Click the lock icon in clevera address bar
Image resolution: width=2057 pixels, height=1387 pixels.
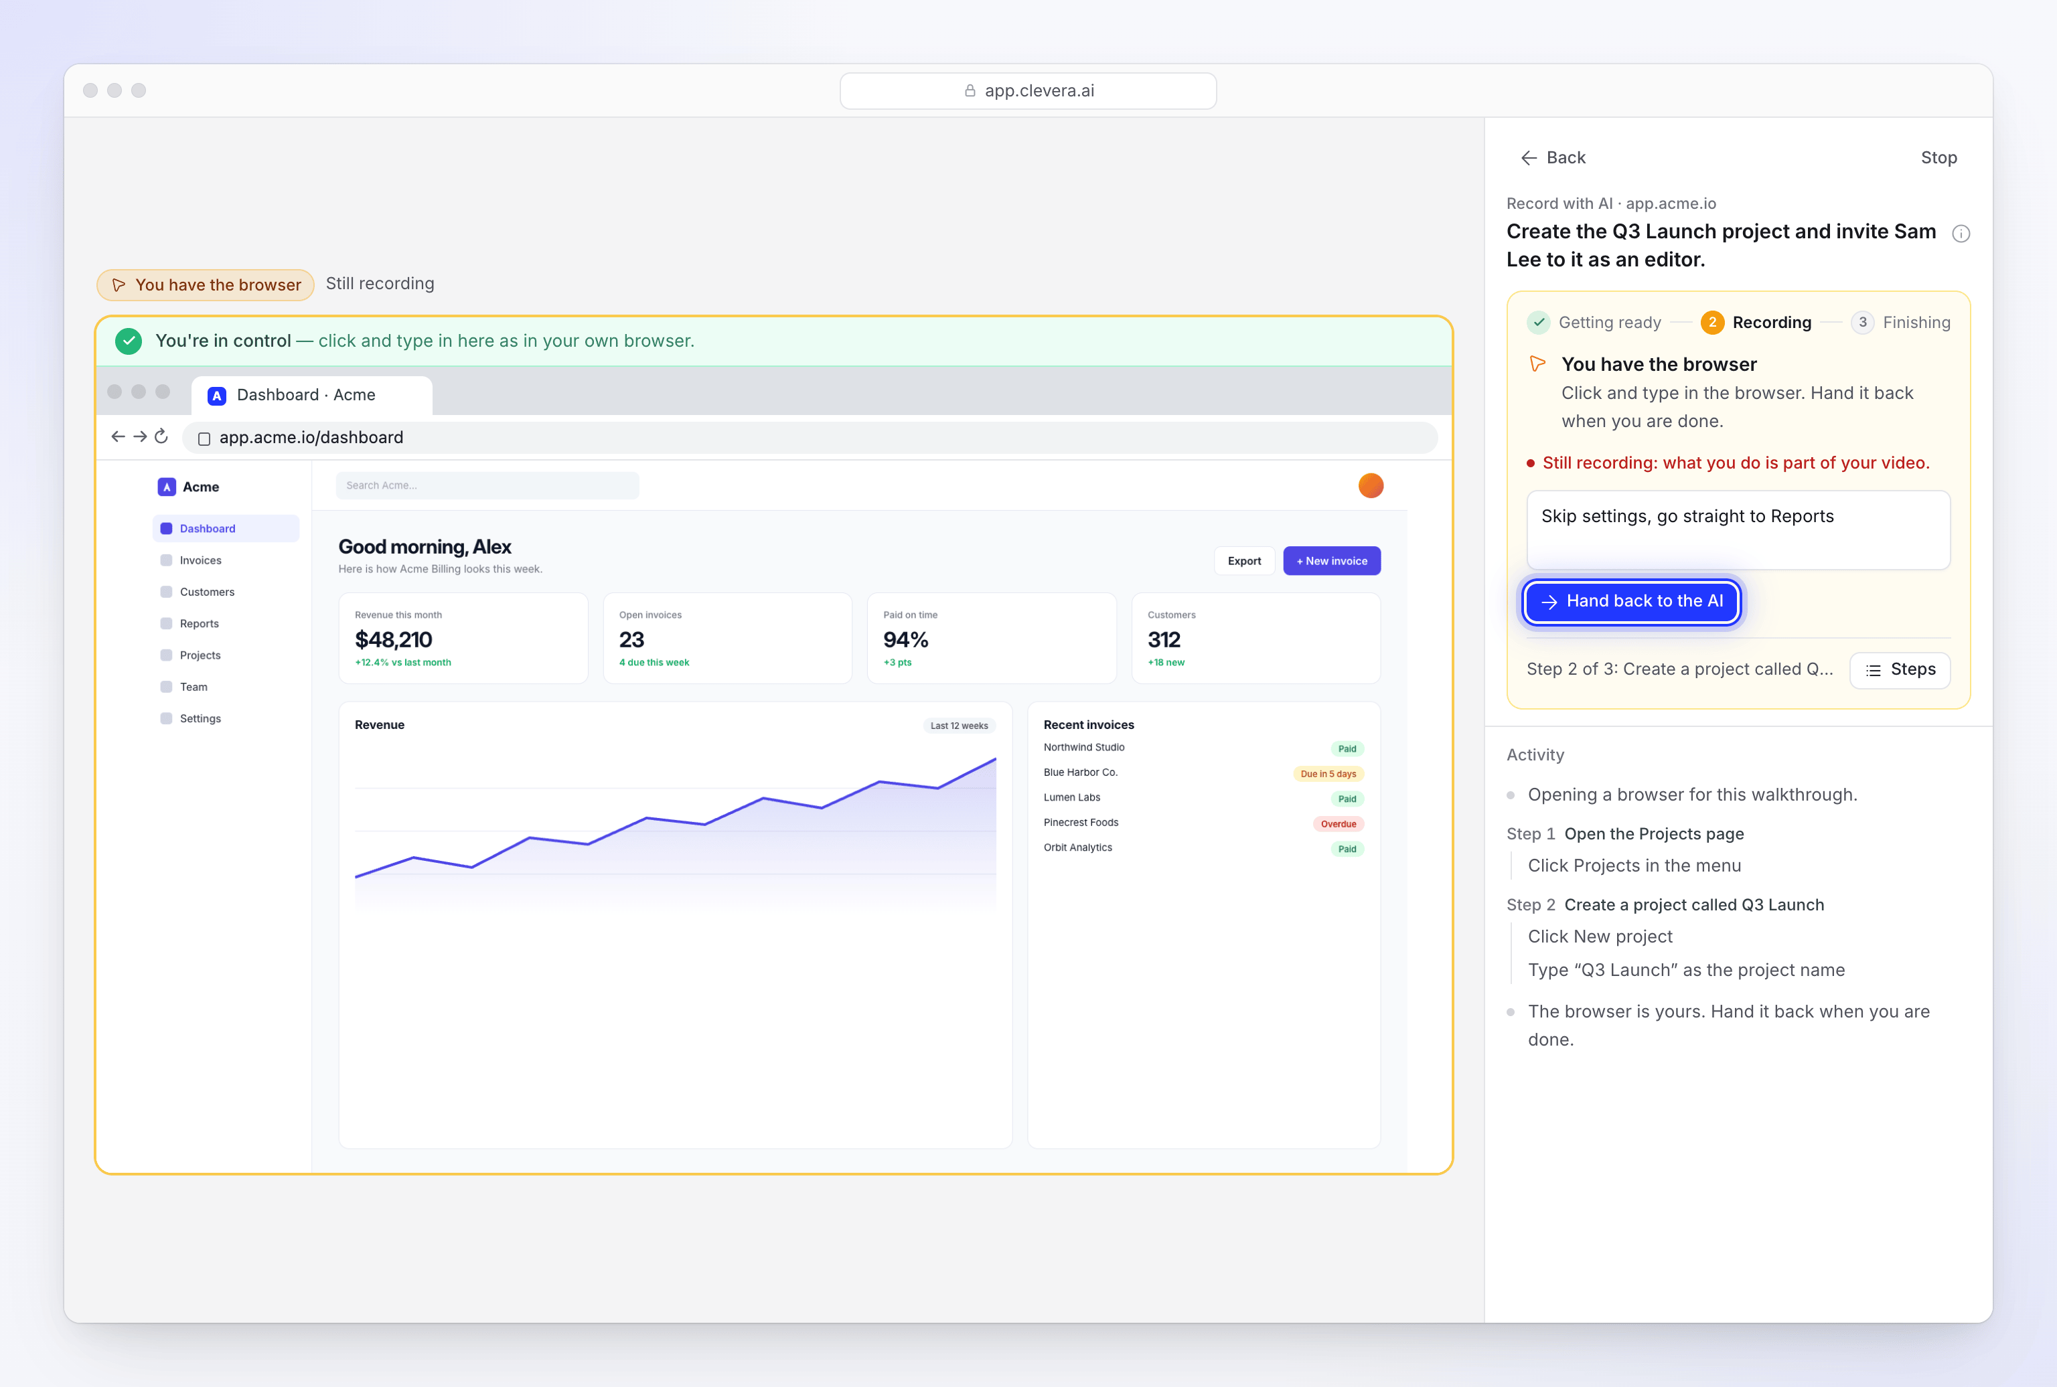(970, 90)
